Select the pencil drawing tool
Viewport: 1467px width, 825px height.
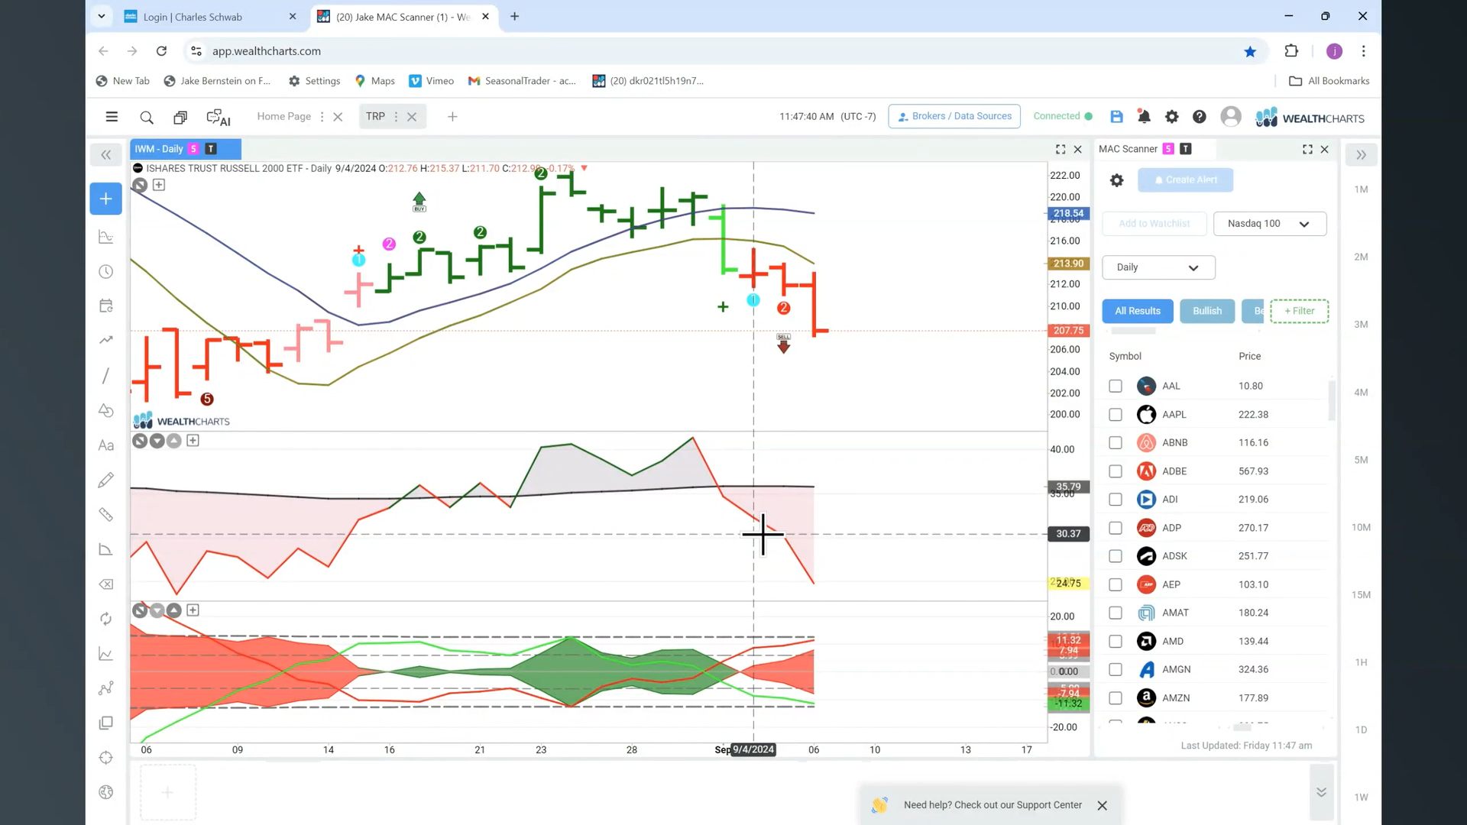click(106, 480)
